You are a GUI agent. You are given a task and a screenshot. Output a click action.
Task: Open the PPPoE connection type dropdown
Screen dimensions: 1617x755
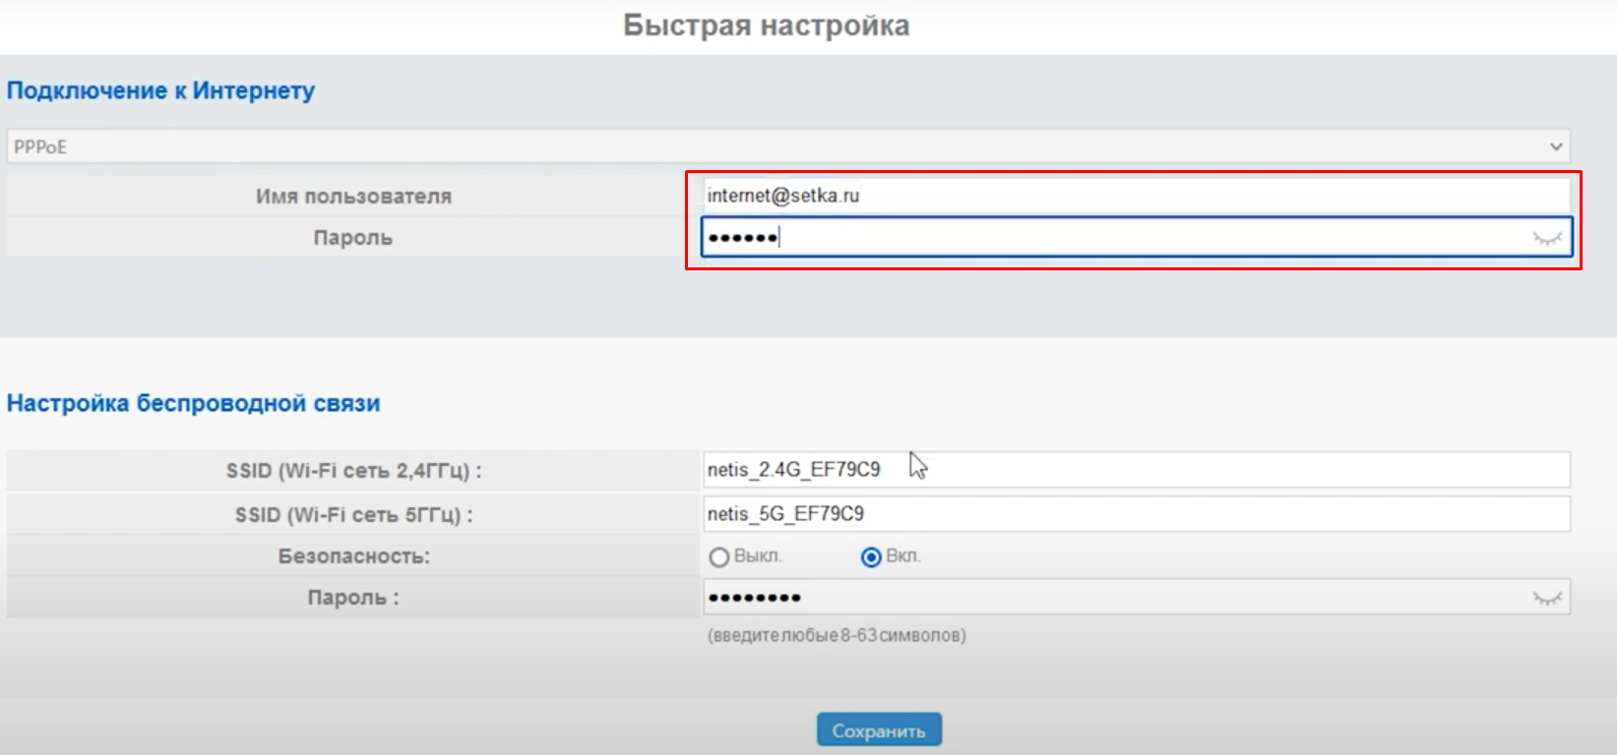point(788,146)
